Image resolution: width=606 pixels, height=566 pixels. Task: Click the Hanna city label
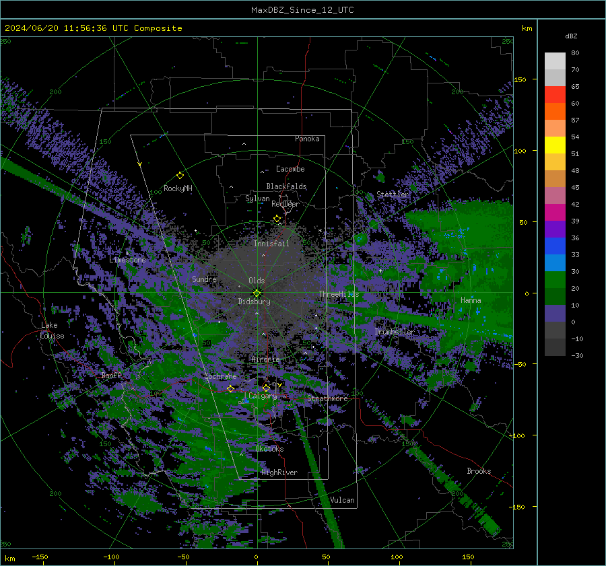point(471,300)
